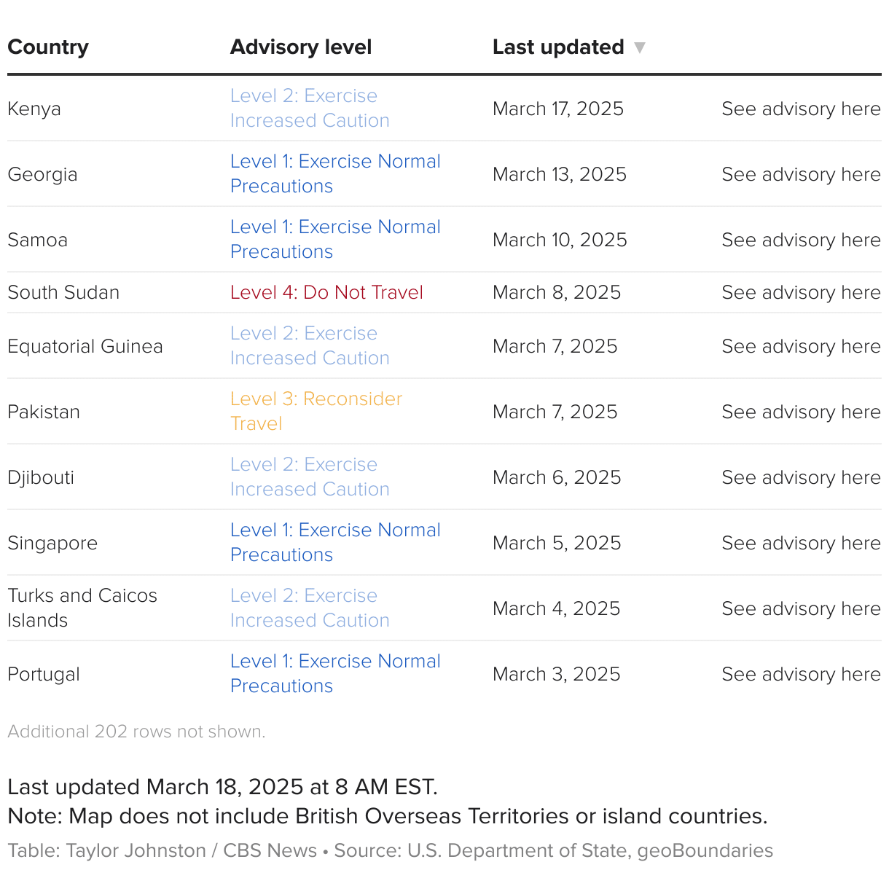
Task: Open See advisory here link for Georgia
Action: (x=801, y=174)
